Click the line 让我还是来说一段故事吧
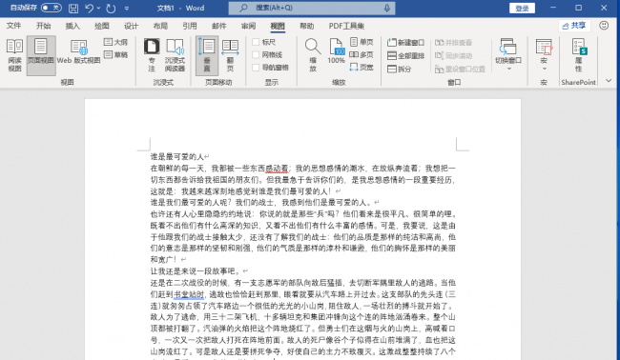The width and height of the screenshot is (620, 360). click(x=196, y=271)
